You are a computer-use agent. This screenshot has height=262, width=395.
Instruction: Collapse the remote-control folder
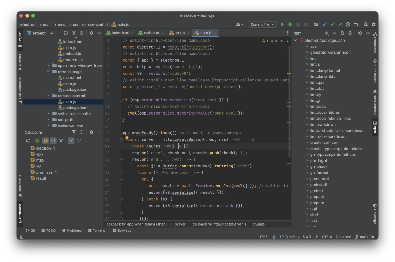click(x=48, y=96)
